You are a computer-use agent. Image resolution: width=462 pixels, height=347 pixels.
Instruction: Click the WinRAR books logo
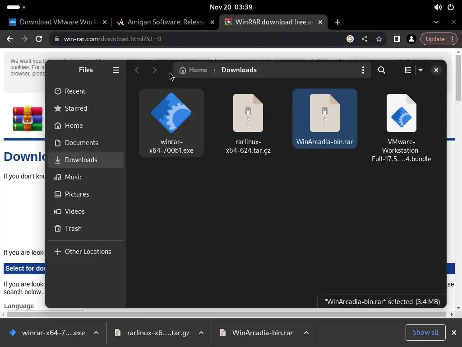[x=28, y=118]
